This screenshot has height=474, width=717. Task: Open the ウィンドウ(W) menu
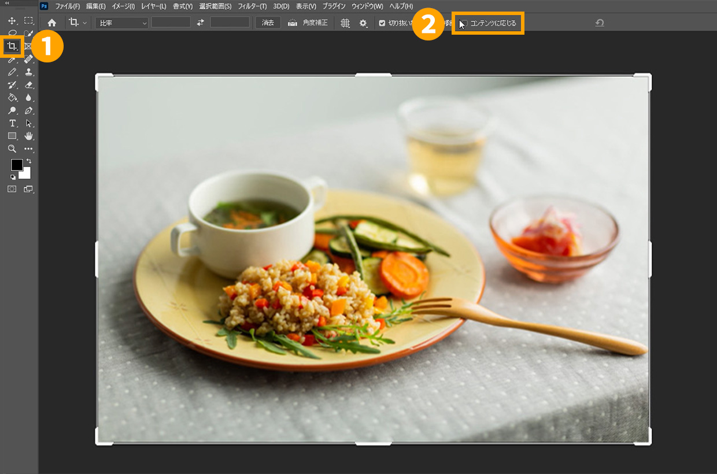(x=367, y=6)
